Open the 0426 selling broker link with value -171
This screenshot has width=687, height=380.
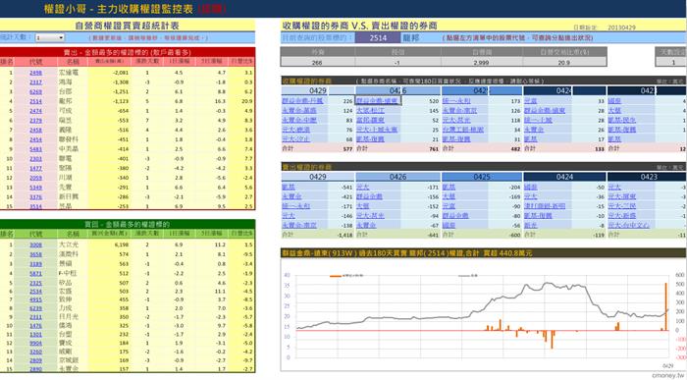pyautogui.click(x=363, y=188)
